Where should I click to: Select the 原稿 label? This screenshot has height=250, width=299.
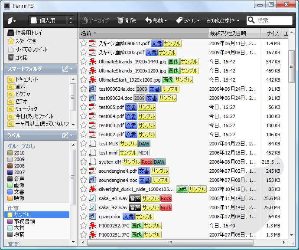pyautogui.click(x=16, y=234)
